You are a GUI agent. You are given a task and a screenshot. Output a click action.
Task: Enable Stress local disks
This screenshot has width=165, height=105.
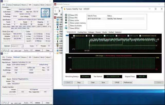tap(69, 25)
